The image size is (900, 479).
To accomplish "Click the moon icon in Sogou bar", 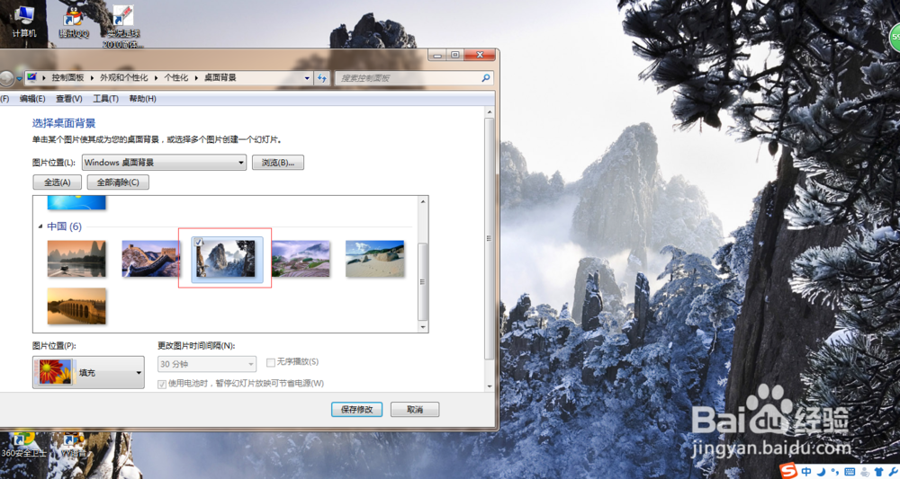I will (822, 472).
